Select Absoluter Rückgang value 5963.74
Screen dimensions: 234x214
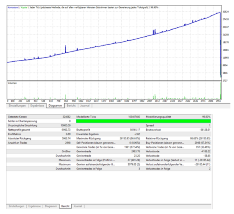66,138
